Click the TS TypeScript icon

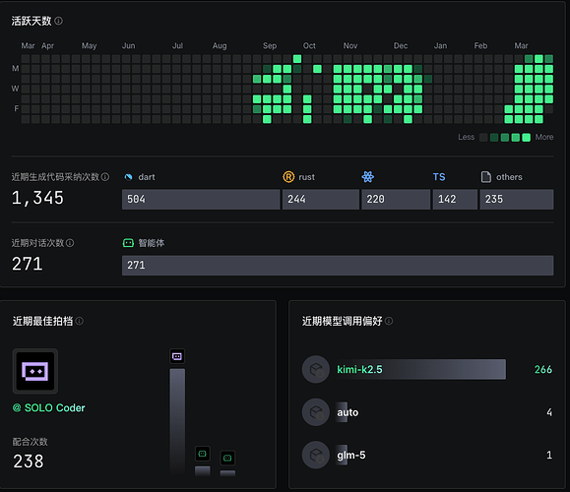click(439, 177)
